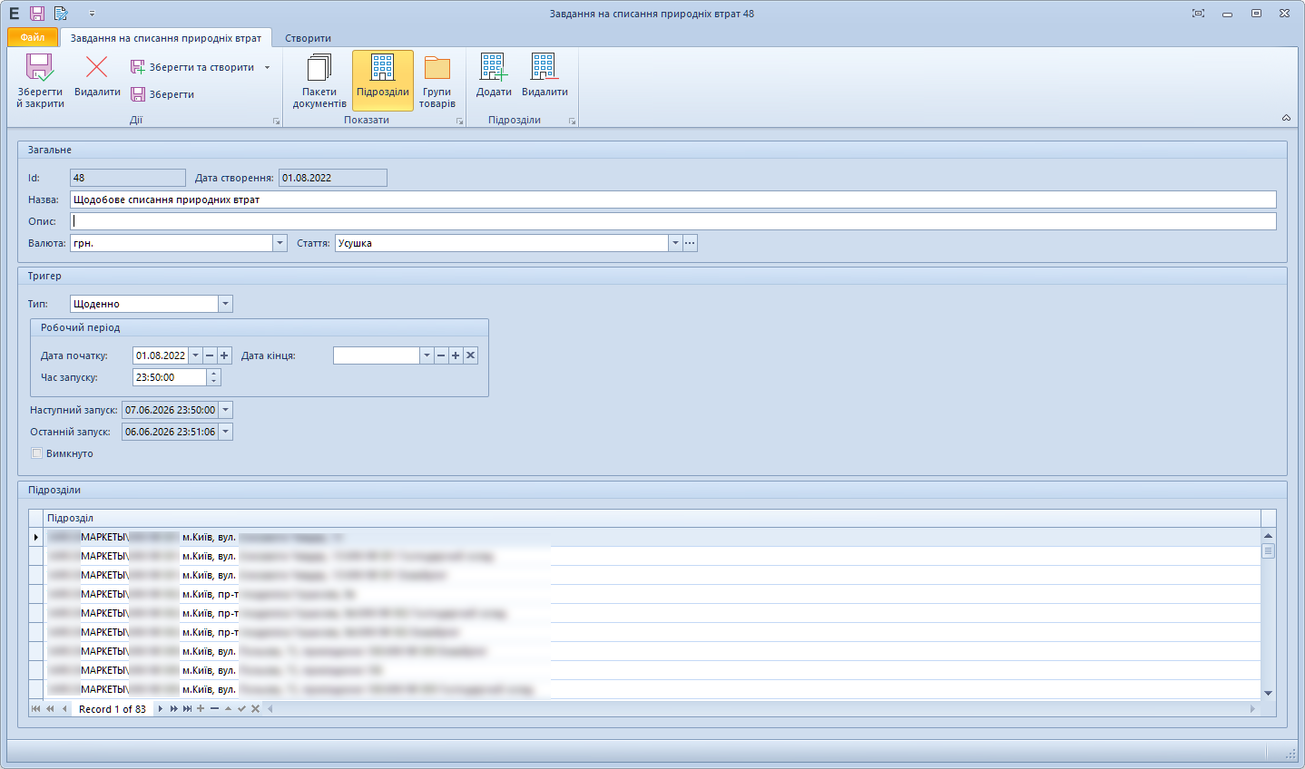Open the Наступний запуск date dropdown
Image resolution: width=1305 pixels, height=769 pixels.
point(225,410)
